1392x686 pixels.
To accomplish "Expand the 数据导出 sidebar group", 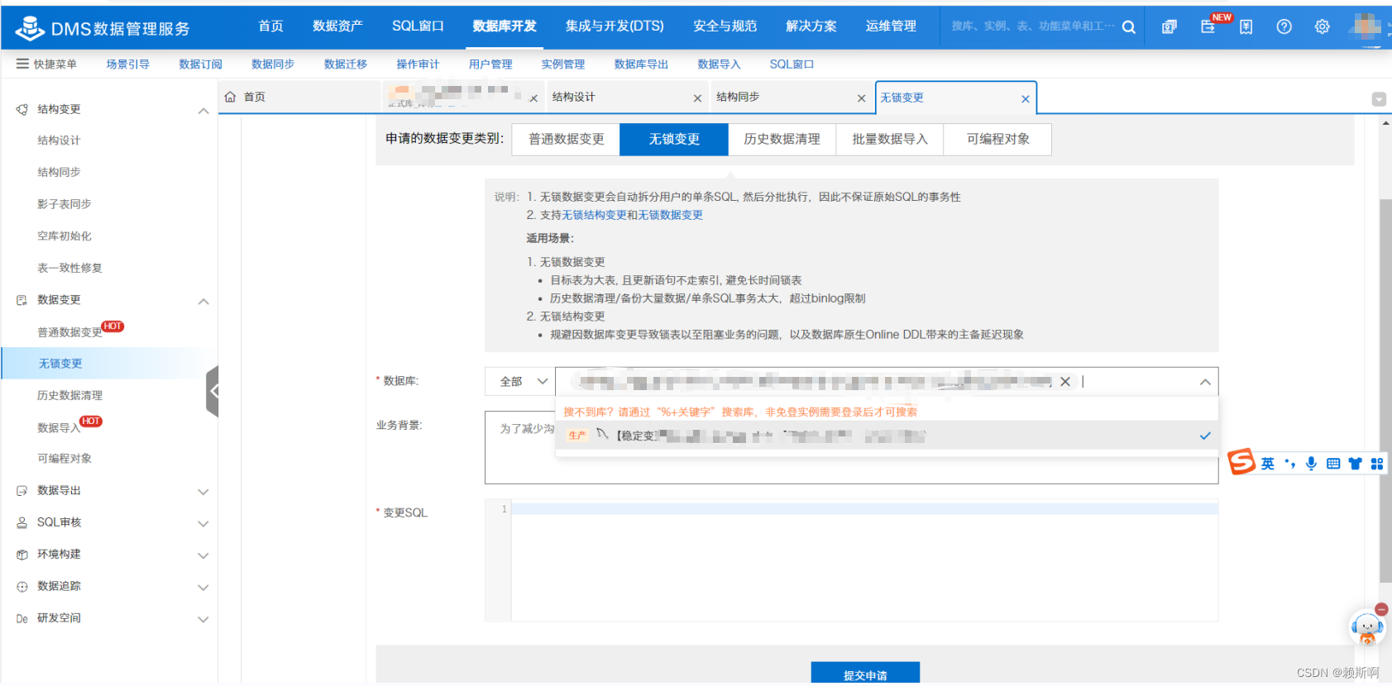I will [203, 493].
